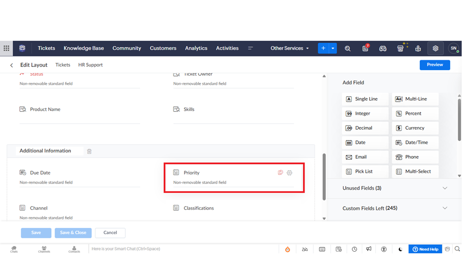The width and height of the screenshot is (462, 259).
Task: Click the red icon beside Priority gear
Action: (x=280, y=173)
